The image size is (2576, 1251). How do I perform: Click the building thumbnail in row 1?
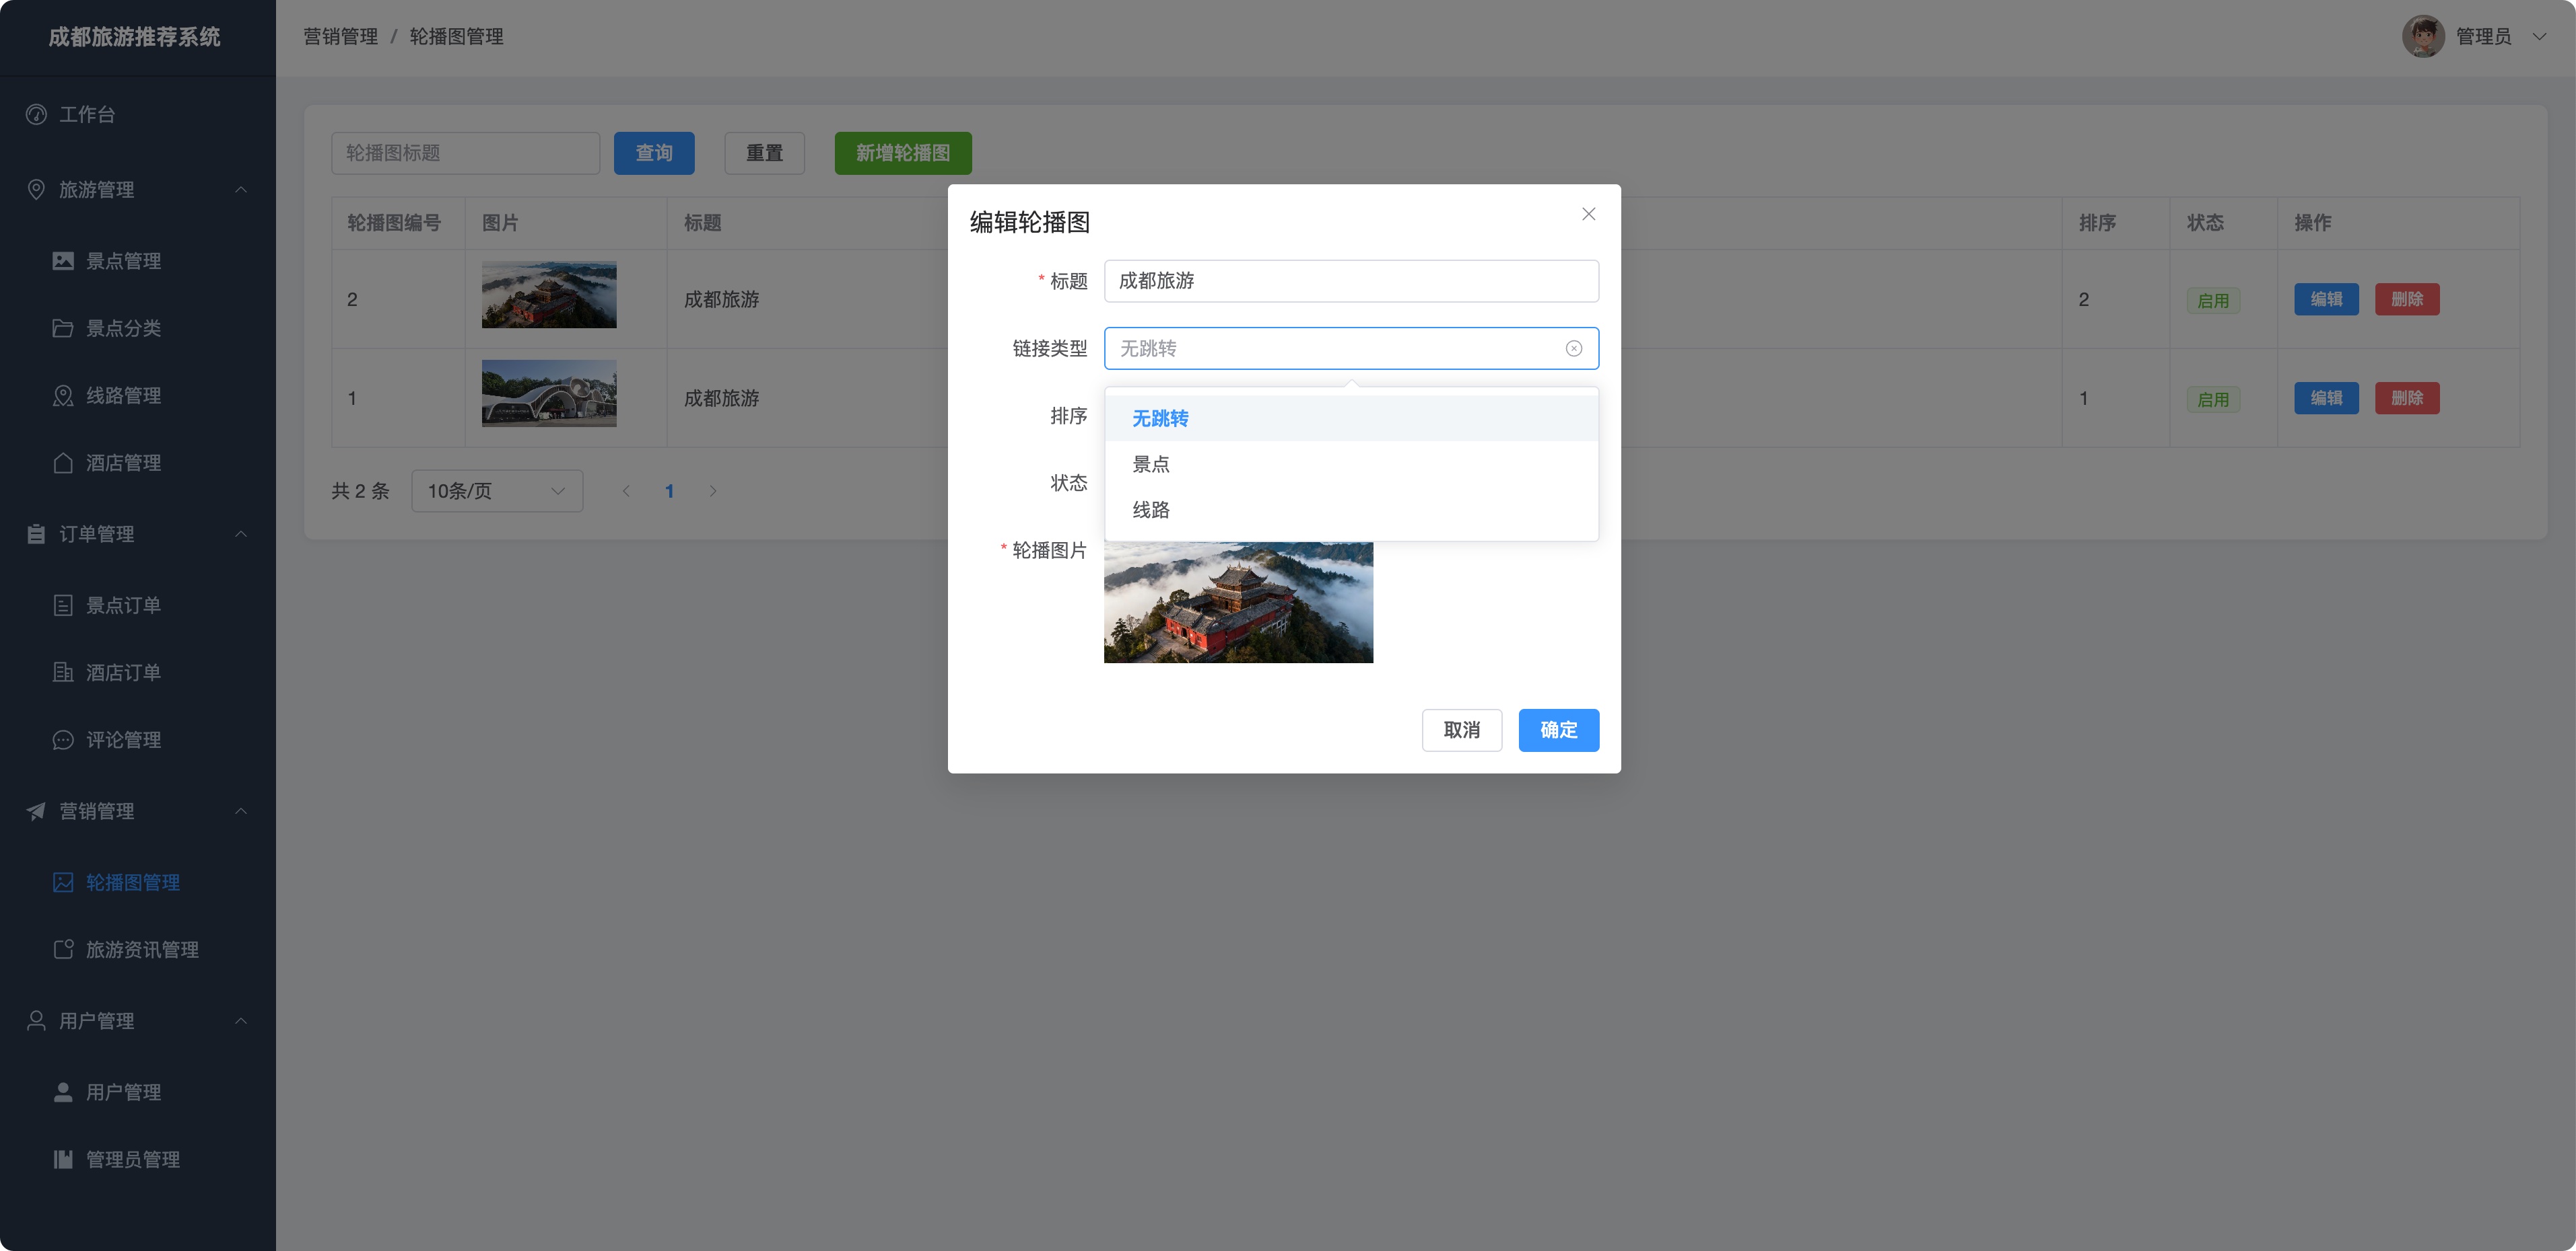point(549,393)
